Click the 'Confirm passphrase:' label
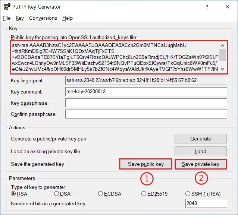Screen dimensions: 238x215 coord(34,114)
